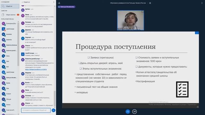Click the blue listen-only audio button
This screenshot has height=115, width=205.
tap(128, 111)
